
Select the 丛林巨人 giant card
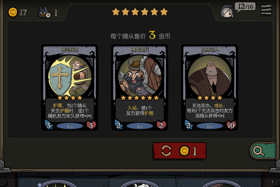coord(210,87)
